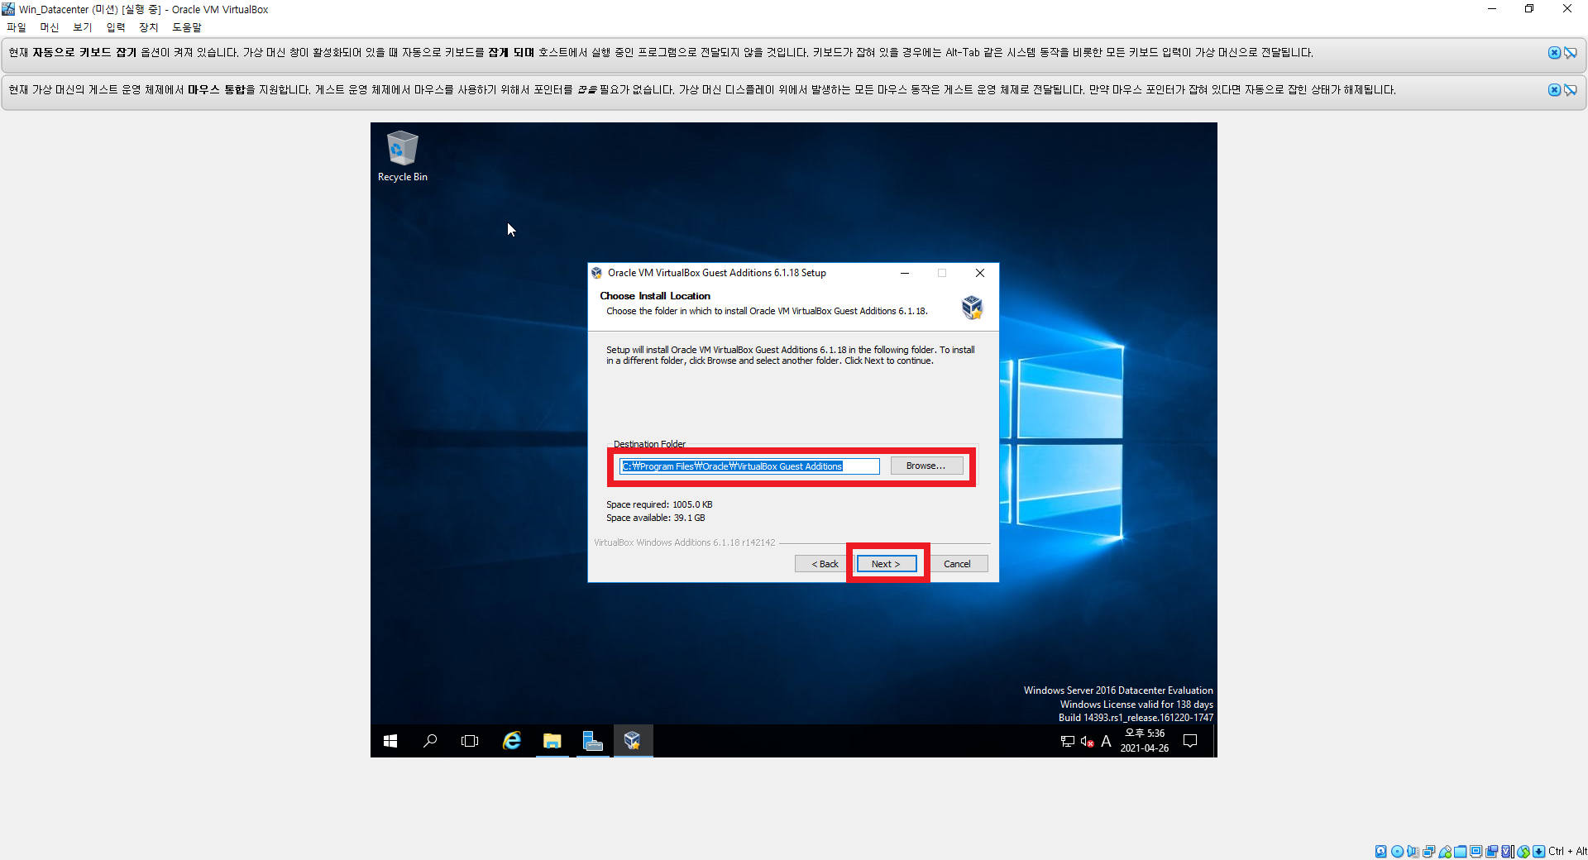Screen dimensions: 1588x860
Task: Click the audio status indicator icon
Action: pyautogui.click(x=1413, y=851)
